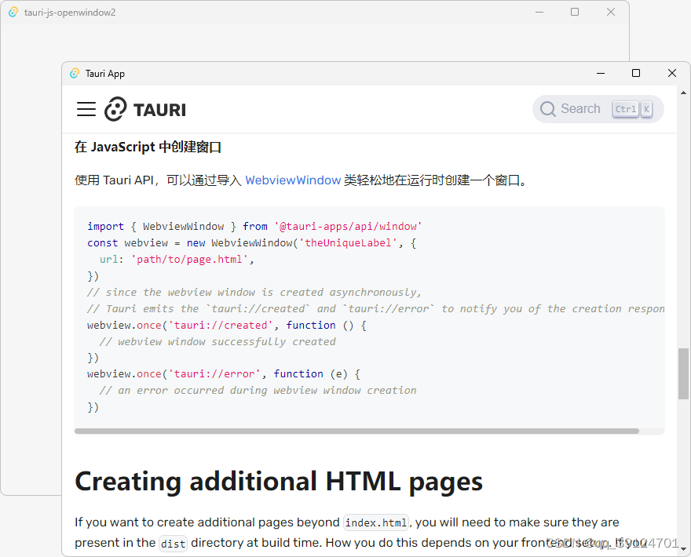Viewport: 691px width, 557px height.
Task: Click the code block horizontal scrollbar
Action: (357, 431)
